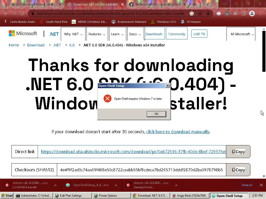Screen dimensions: 266x199
Task: Expand options for the dotnet-sdk download opening
Action: point(176,185)
